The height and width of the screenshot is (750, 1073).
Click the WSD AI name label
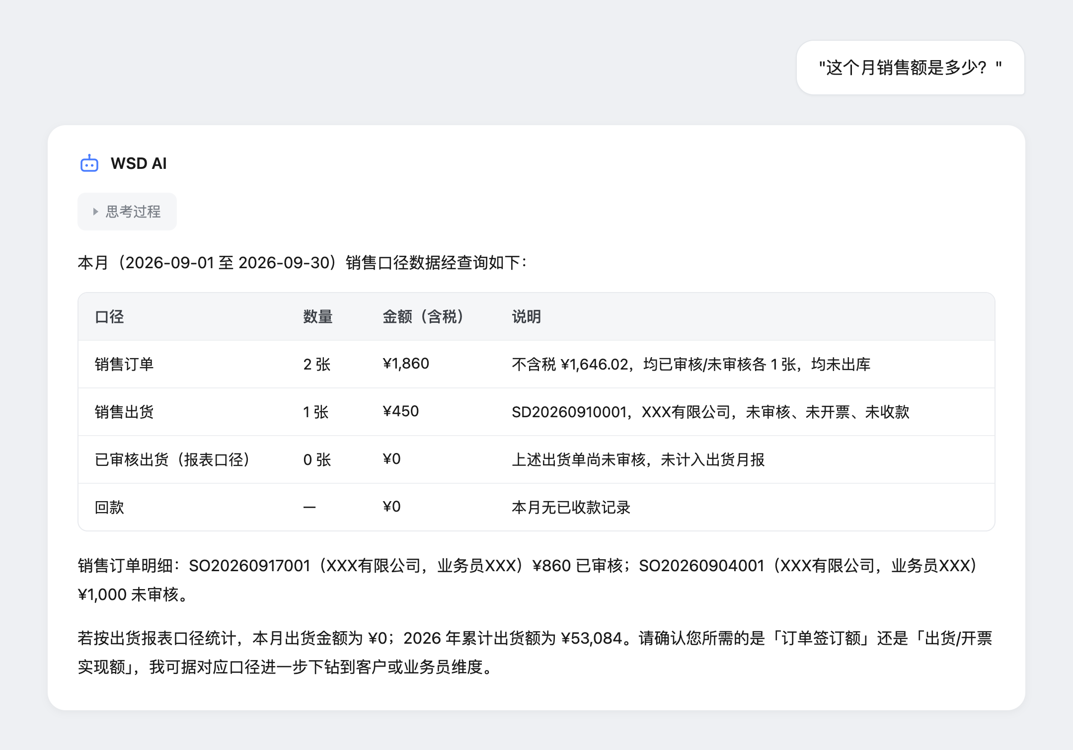(139, 163)
